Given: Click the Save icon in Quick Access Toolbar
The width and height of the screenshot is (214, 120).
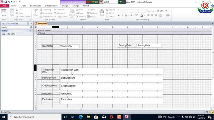Looking at the screenshot, I should [x=6, y=2].
